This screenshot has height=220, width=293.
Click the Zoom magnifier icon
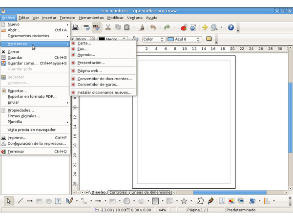tap(214, 27)
